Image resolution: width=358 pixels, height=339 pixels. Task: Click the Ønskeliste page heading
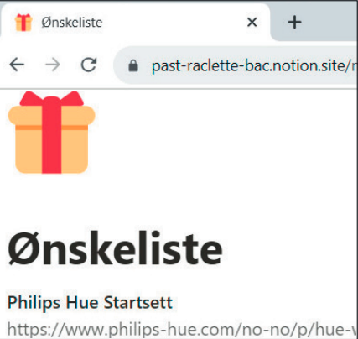tap(115, 248)
